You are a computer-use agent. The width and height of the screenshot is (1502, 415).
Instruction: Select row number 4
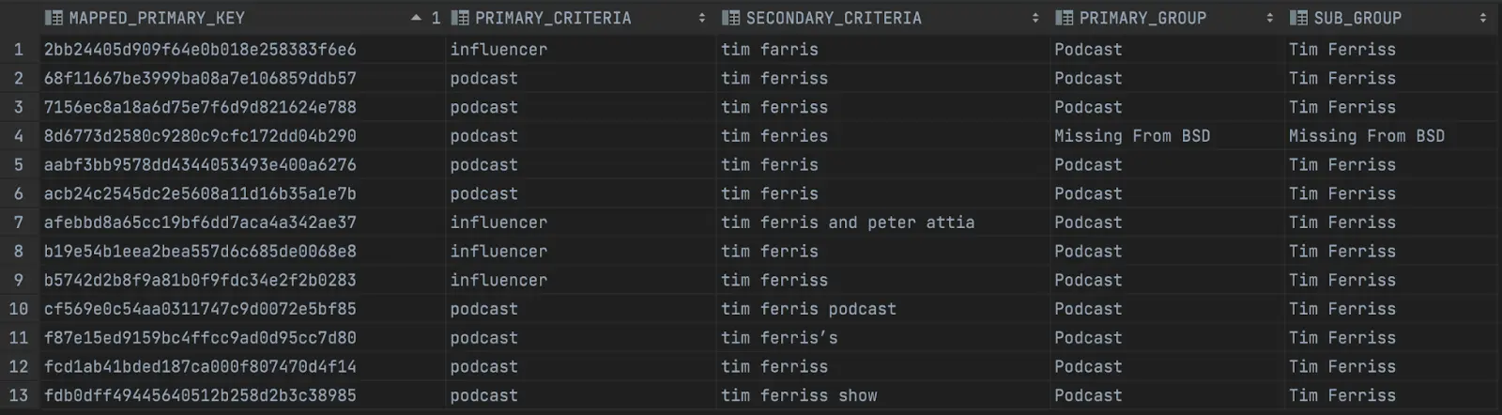tap(18, 136)
